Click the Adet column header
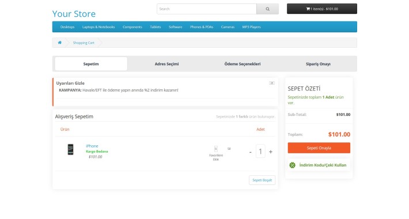 click(x=260, y=129)
